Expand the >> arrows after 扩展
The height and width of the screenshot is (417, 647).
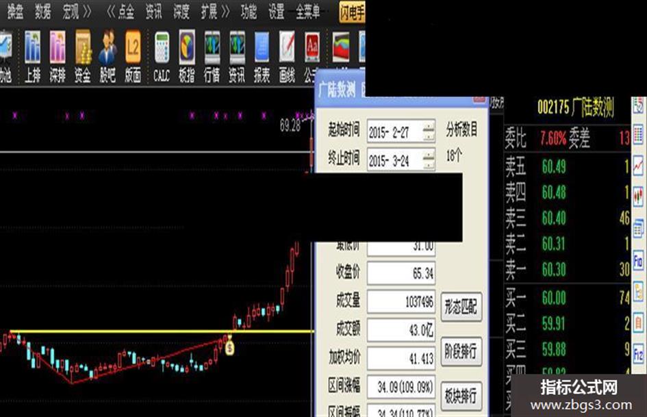pos(225,12)
